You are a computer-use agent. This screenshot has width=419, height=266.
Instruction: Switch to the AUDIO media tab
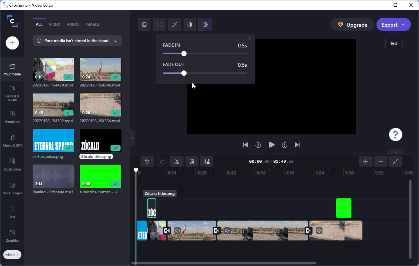click(x=73, y=24)
